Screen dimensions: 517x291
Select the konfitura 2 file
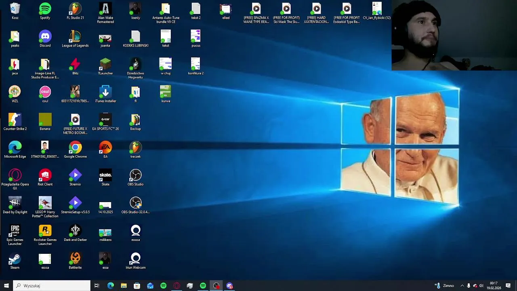click(x=196, y=67)
